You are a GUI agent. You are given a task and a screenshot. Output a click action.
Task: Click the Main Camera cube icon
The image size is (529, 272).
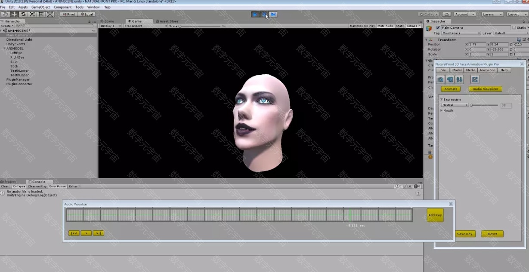click(429, 28)
